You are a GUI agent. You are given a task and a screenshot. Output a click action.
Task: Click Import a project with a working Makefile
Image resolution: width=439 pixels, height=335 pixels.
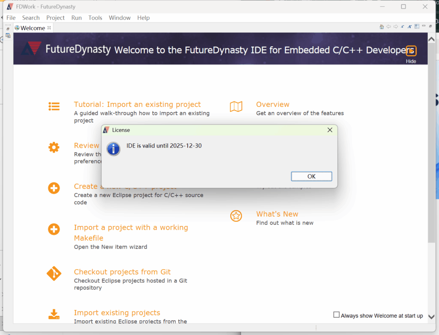click(131, 233)
